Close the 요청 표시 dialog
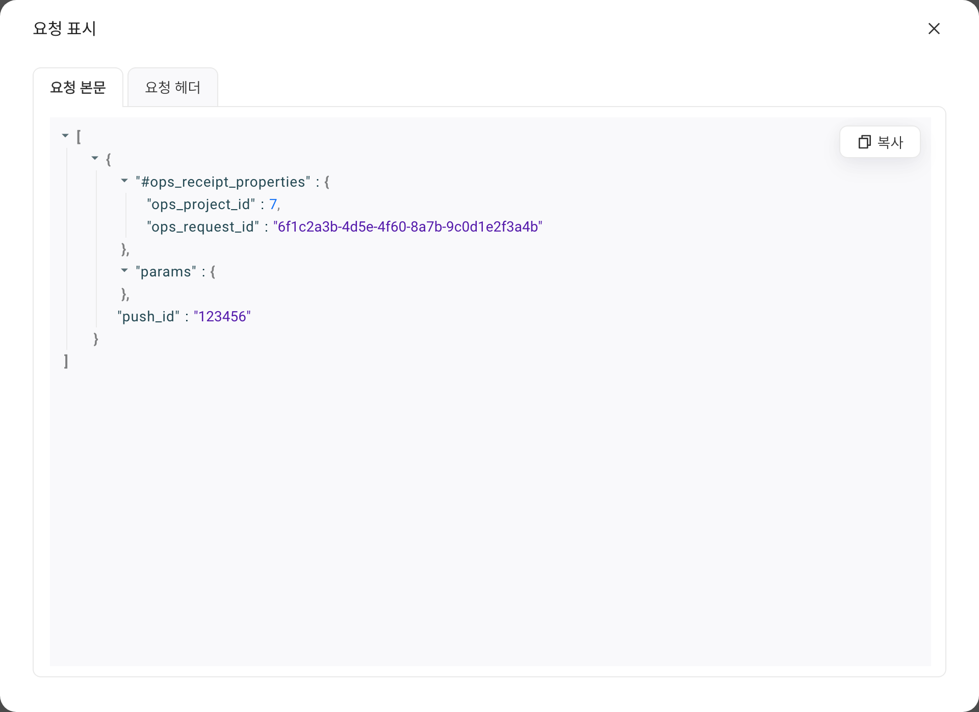The width and height of the screenshot is (979, 712). [934, 29]
